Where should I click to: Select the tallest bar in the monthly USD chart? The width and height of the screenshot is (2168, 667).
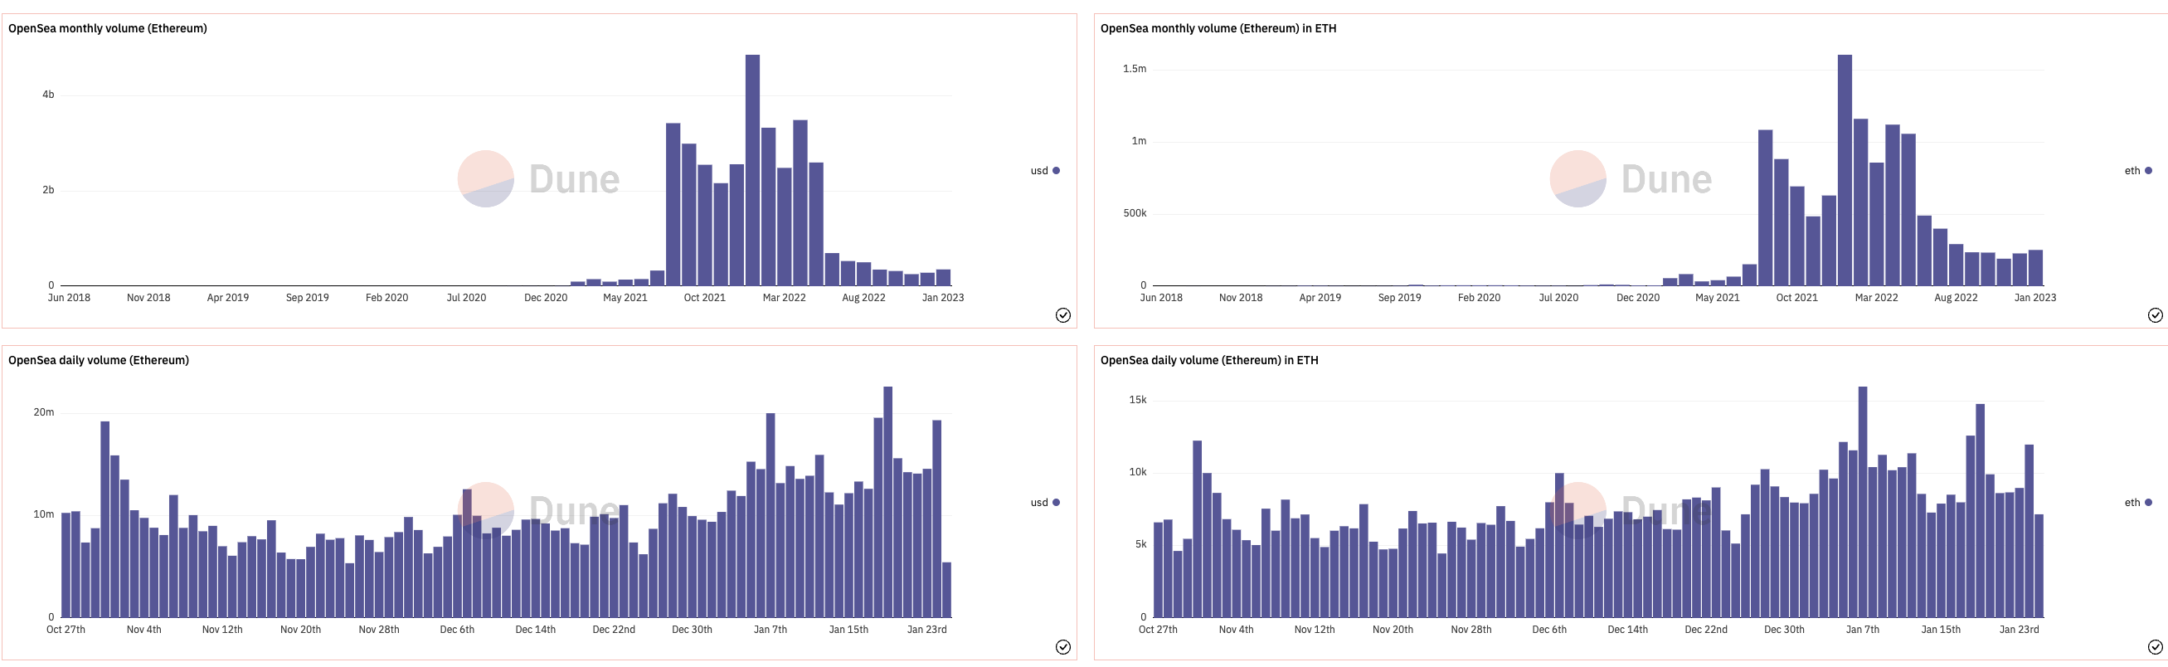click(x=752, y=170)
